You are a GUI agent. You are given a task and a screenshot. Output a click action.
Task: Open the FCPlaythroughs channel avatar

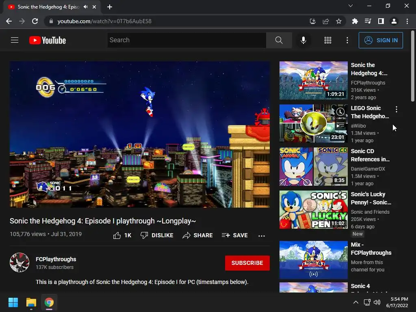click(19, 262)
